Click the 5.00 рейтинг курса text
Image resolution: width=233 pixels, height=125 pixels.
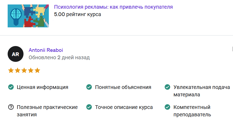point(78,14)
